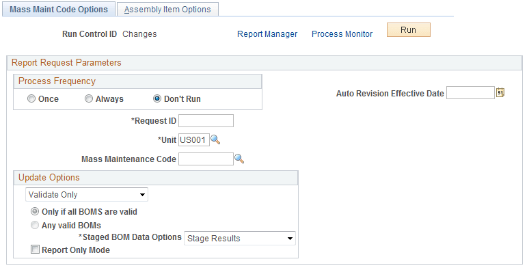
Task: Select the Always process frequency option
Action: (89, 98)
